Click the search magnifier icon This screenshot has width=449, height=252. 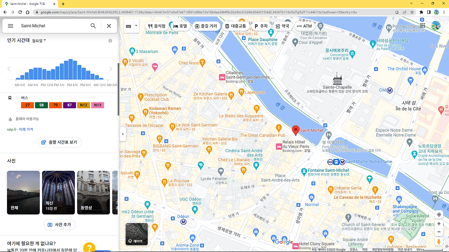93,26
